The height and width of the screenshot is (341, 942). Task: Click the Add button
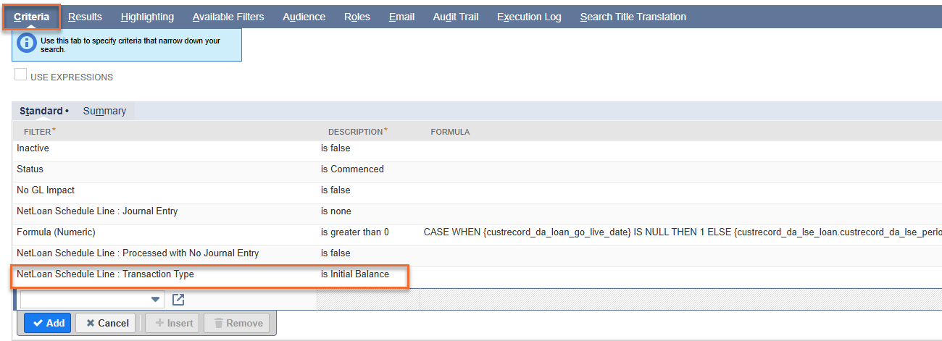pos(47,323)
